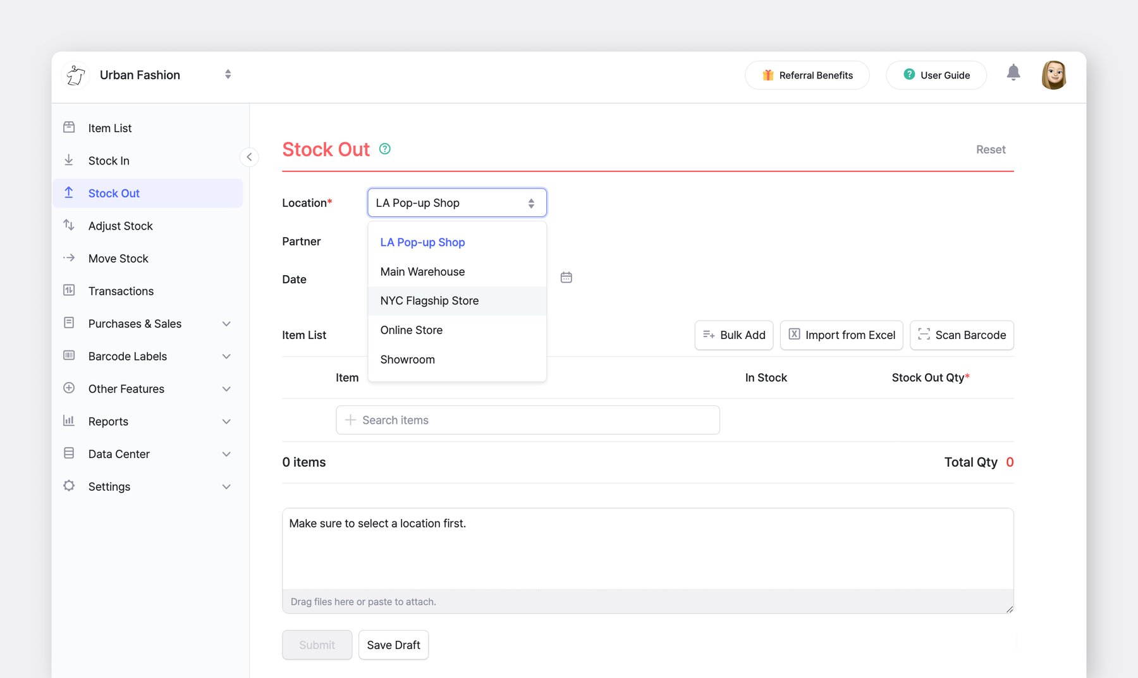The height and width of the screenshot is (678, 1138).
Task: Click the Save Draft button
Action: [x=393, y=645]
